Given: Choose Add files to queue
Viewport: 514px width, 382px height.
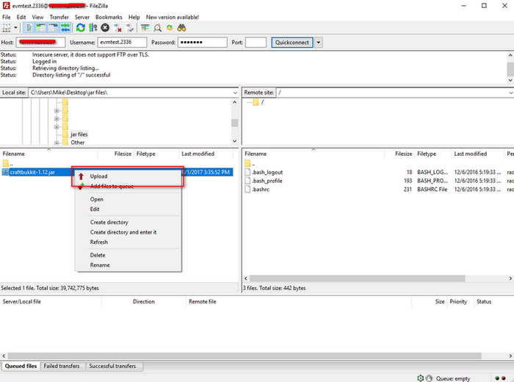Looking at the screenshot, I should pos(128,187).
